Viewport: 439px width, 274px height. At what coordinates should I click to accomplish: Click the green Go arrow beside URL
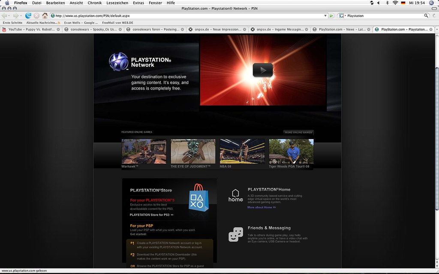click(331, 16)
